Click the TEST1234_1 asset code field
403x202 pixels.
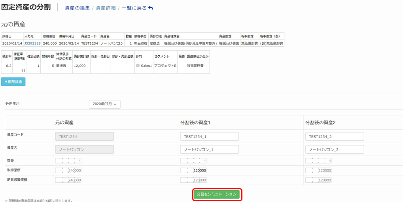coord(210,136)
